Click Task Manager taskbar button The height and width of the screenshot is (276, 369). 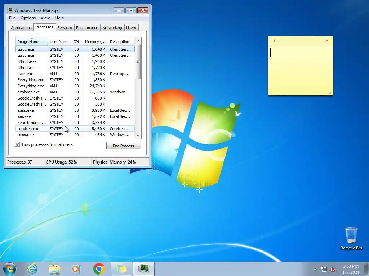[x=144, y=269]
